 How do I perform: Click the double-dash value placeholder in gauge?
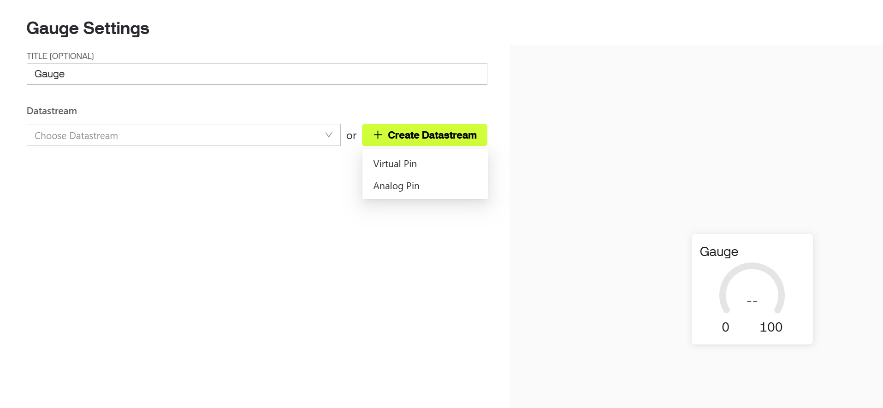pyautogui.click(x=752, y=302)
